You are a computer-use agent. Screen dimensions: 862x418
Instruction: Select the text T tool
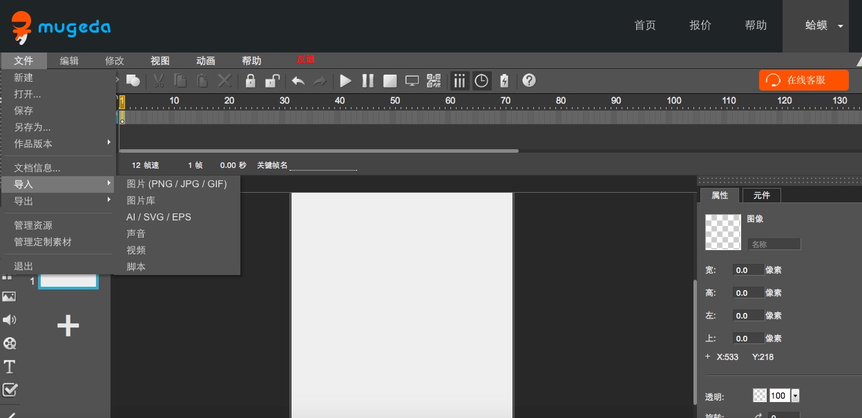click(x=10, y=366)
